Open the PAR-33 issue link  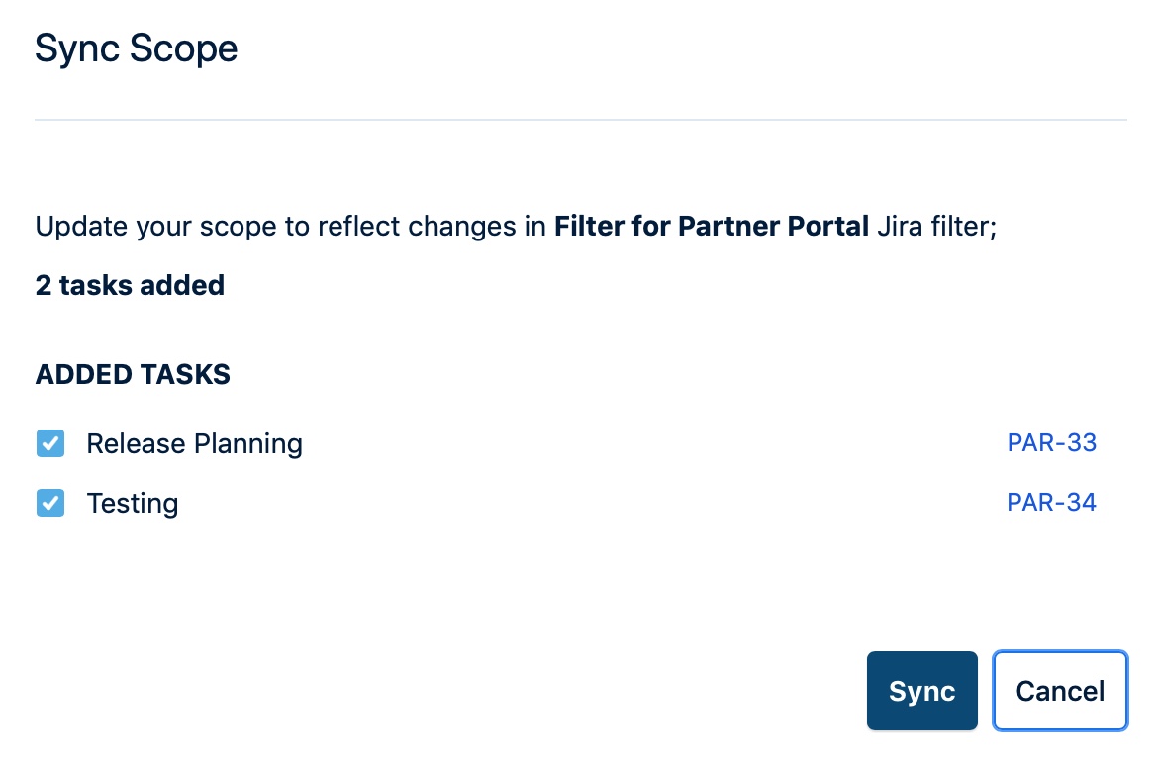coord(1051,443)
